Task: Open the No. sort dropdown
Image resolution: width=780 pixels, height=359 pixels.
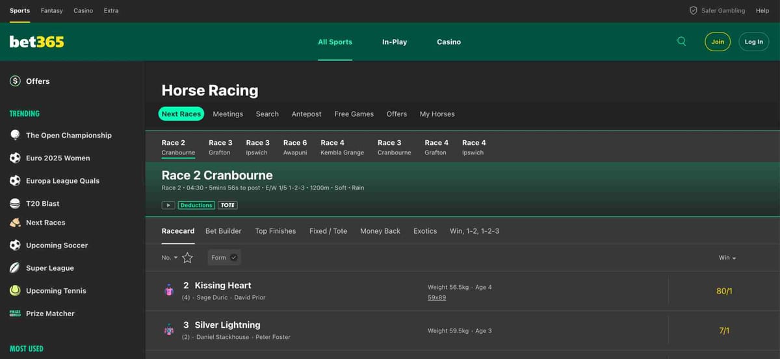Action: [169, 258]
